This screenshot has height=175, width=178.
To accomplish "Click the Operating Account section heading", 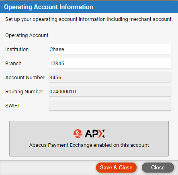I will point(27,35).
